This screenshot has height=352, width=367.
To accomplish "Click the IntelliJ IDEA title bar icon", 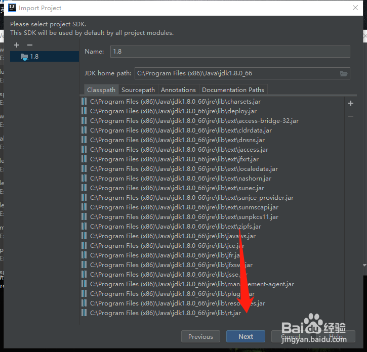I will tap(12, 8).
